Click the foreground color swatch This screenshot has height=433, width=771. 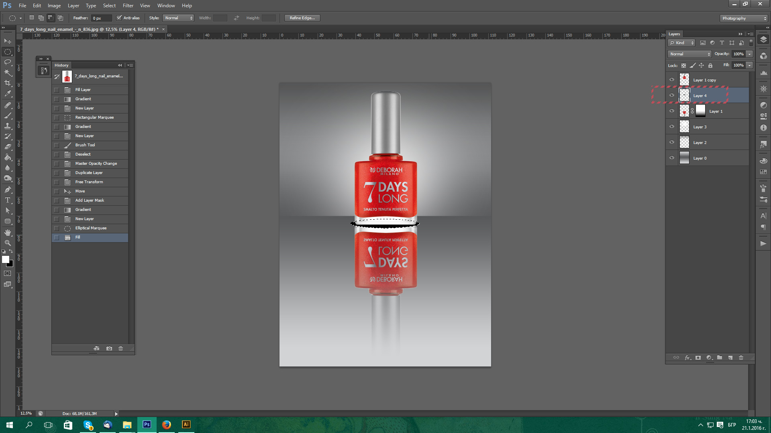(5, 259)
